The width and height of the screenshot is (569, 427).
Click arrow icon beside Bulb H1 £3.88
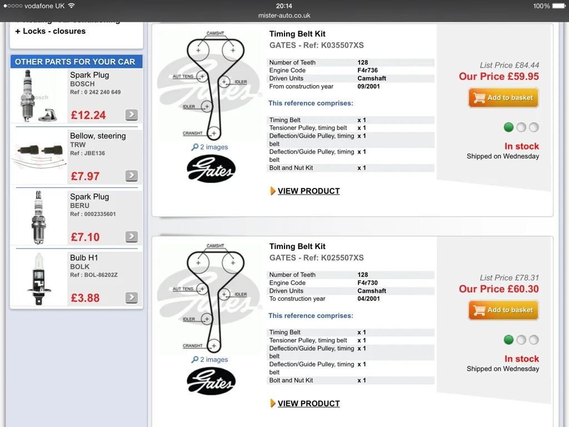(131, 298)
